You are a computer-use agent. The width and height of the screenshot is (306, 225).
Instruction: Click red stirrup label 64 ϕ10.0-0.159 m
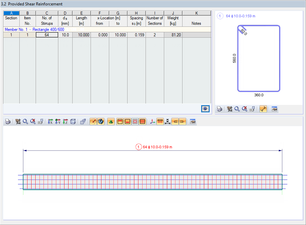coord(157,147)
